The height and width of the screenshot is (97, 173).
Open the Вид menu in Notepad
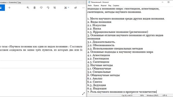[110, 5]
